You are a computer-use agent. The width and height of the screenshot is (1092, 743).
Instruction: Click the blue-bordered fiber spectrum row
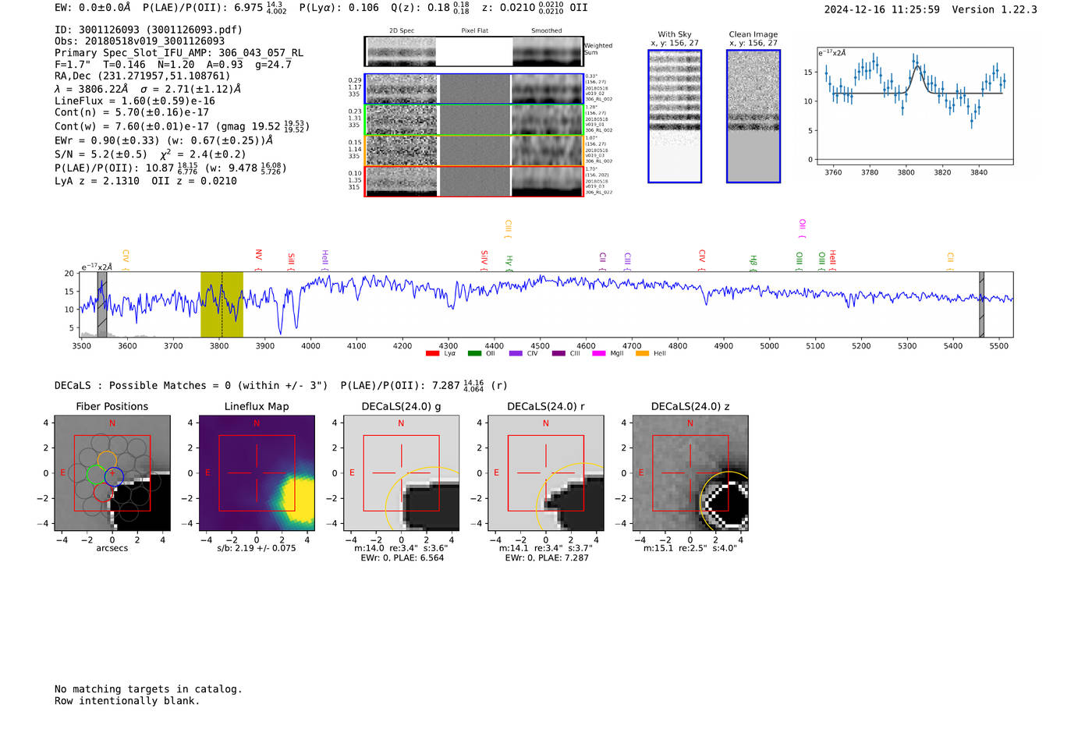[x=474, y=89]
